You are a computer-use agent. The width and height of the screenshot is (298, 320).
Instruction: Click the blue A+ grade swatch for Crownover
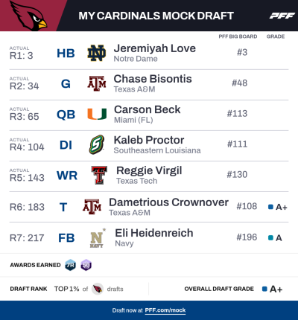[271, 207]
